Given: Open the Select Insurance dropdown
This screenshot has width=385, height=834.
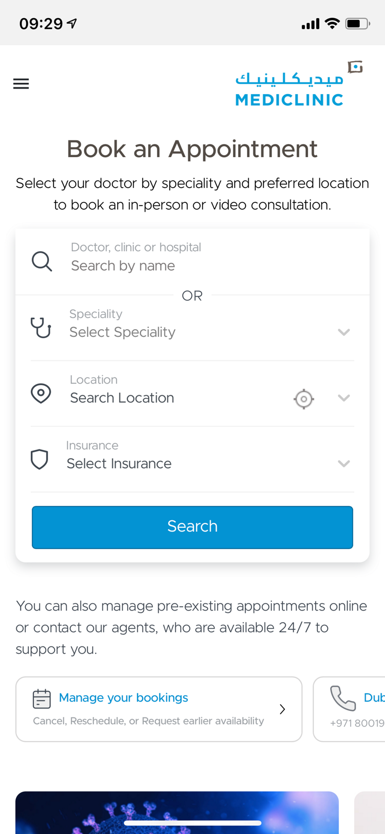Looking at the screenshot, I should (343, 464).
